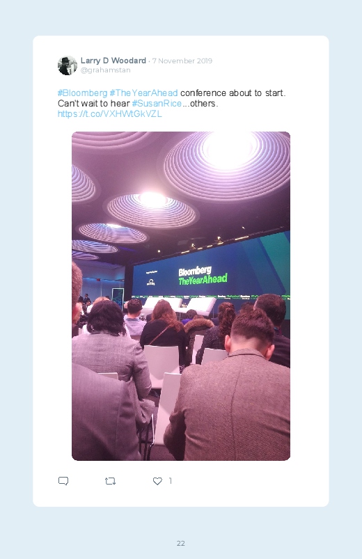
Task: Click the "Can't wait to hear" text
Action: click(x=94, y=104)
